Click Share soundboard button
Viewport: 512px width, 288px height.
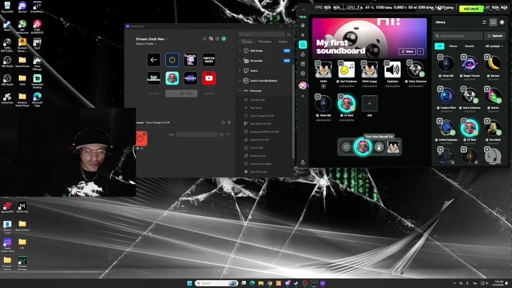click(407, 52)
